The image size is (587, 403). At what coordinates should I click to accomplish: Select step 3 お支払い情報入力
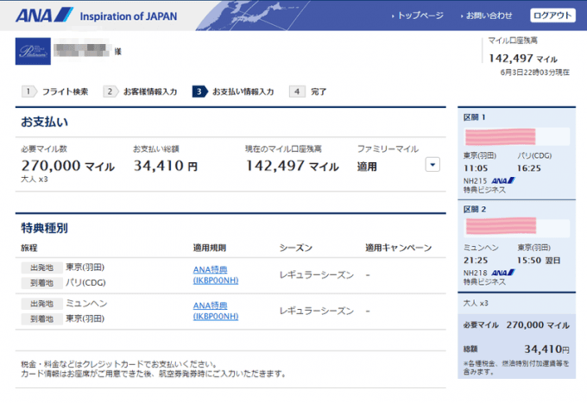click(233, 91)
